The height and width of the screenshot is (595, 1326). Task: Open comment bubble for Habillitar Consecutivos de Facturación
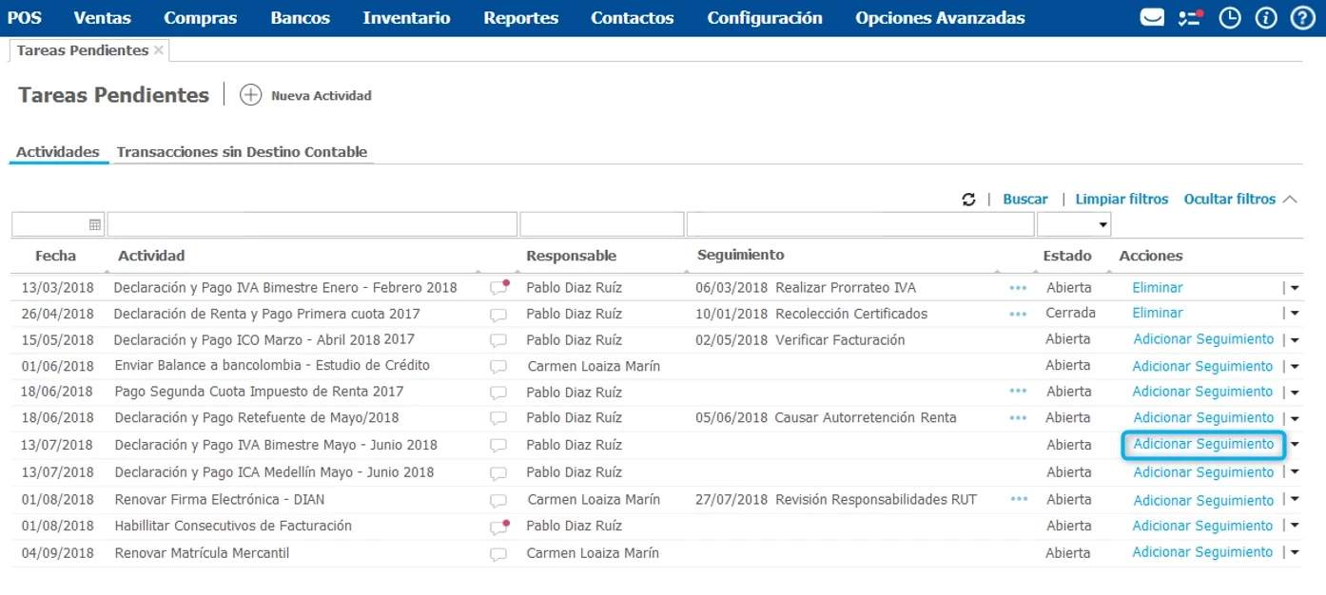tap(498, 527)
